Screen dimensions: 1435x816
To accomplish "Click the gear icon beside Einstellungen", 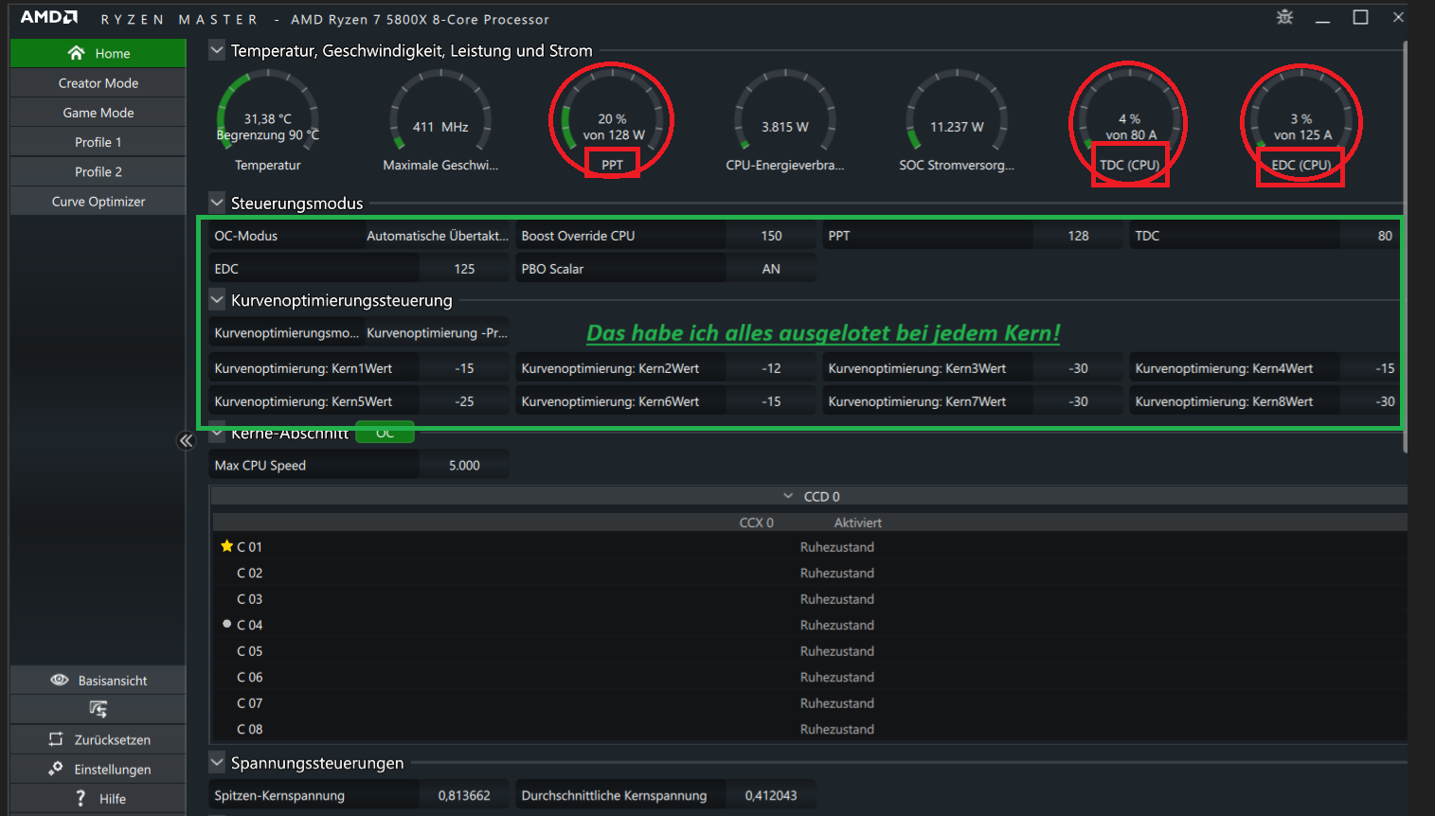I will coord(56,769).
